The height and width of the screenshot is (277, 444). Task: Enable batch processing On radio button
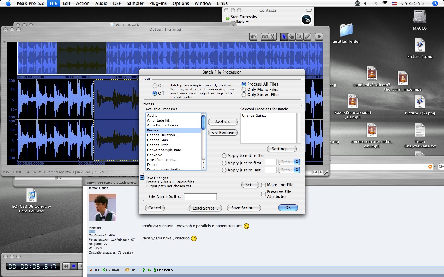pyautogui.click(x=155, y=86)
